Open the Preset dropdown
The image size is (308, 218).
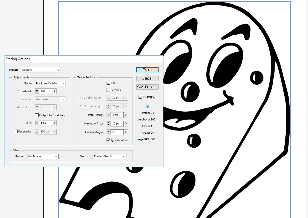click(x=41, y=70)
